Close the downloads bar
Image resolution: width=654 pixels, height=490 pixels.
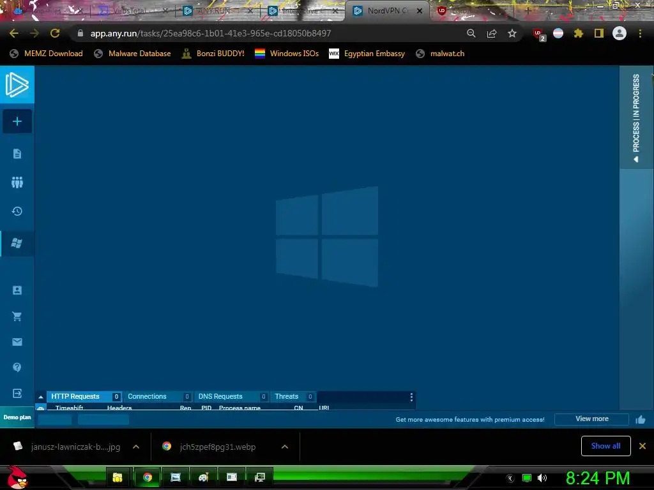click(x=643, y=446)
